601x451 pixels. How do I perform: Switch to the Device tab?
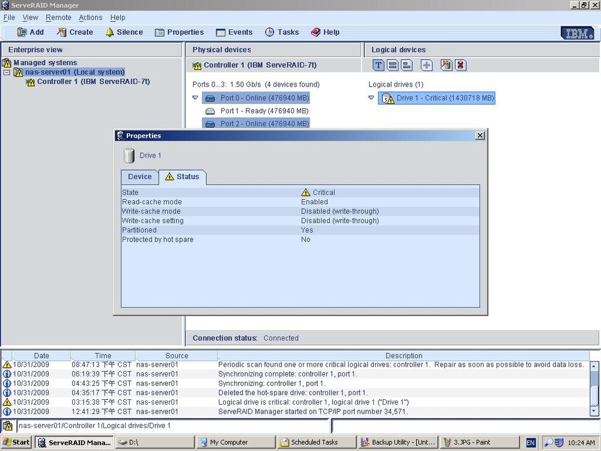[139, 177]
